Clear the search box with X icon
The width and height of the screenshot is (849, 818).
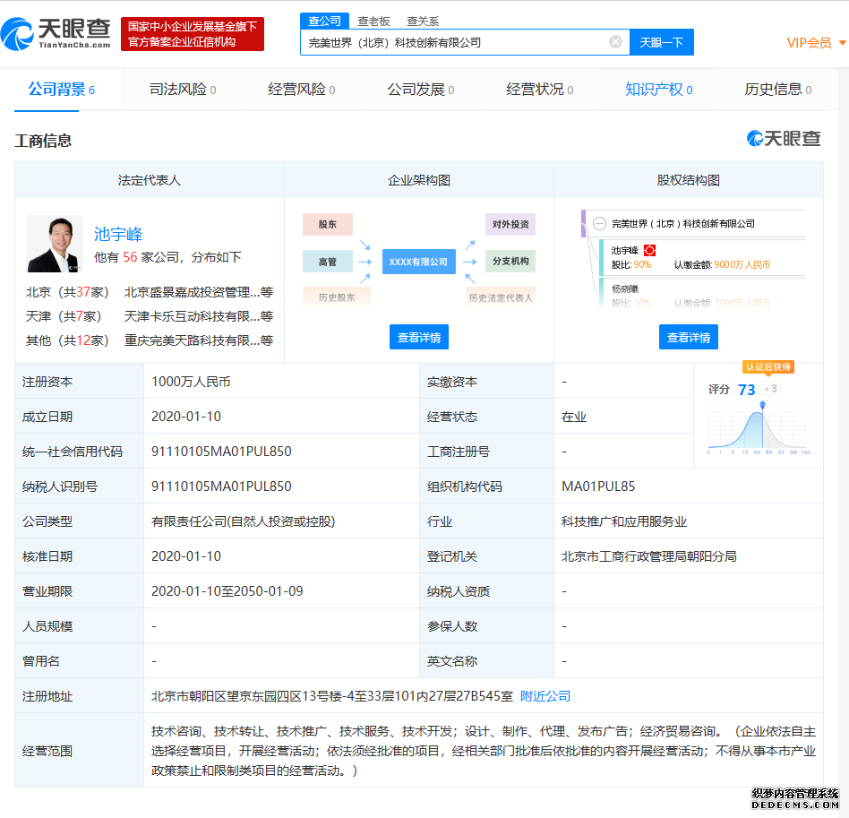pos(615,42)
